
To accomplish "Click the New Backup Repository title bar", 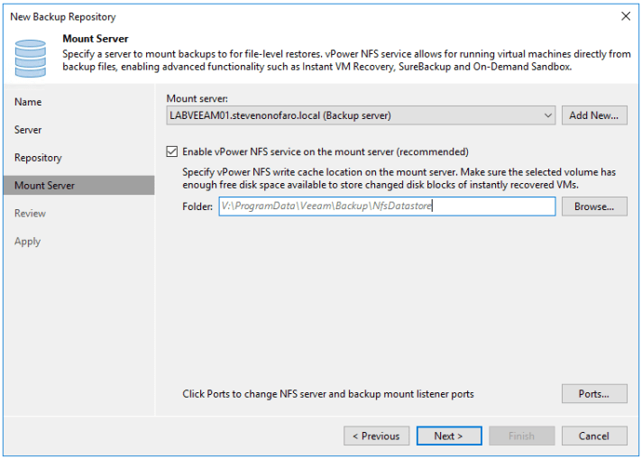I will point(271,16).
